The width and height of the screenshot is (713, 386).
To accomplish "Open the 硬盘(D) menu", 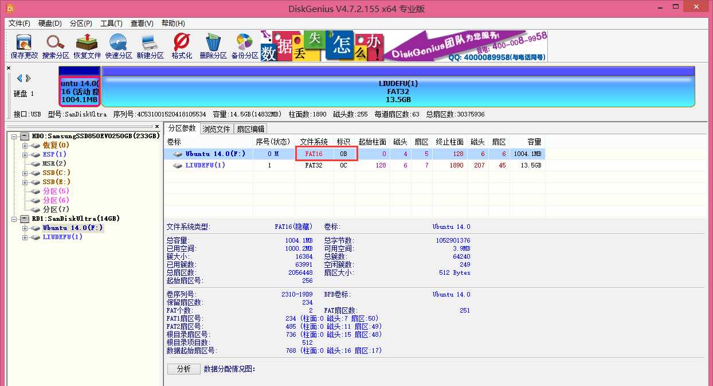I will (50, 24).
